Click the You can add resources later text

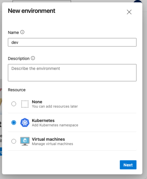coord(55,106)
